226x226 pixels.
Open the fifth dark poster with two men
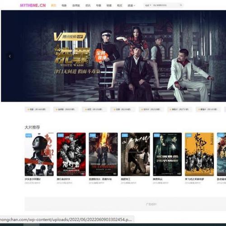coord(167,154)
